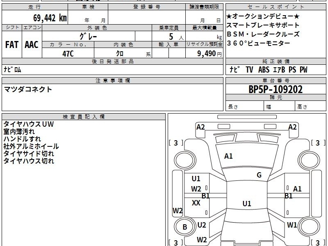Image resolution: width=328 pixels, height=246 pixels.
Task: Select the 走行 header cell
Action: tap(35, 7)
